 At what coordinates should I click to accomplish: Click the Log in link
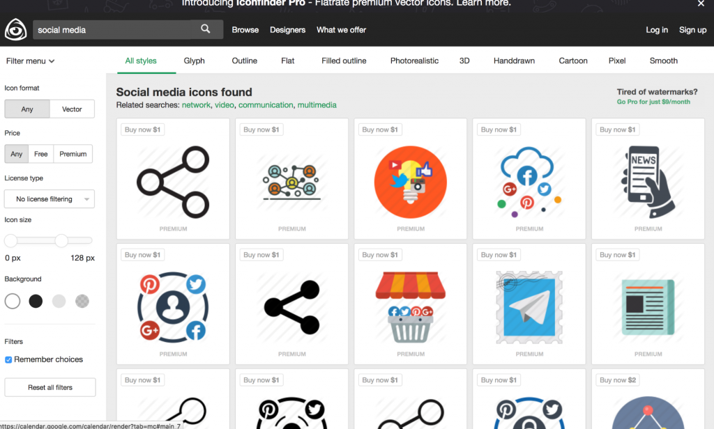[x=657, y=29]
